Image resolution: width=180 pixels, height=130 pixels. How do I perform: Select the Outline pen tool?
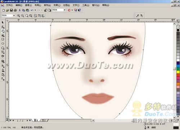tap(3, 70)
